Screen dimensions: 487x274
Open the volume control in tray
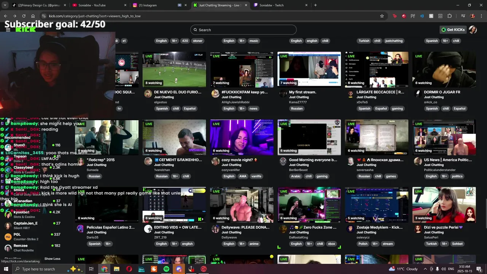pos(443,269)
